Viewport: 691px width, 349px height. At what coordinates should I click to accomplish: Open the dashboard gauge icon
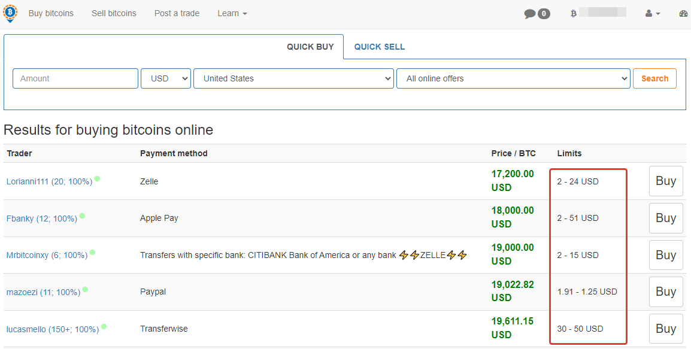684,14
